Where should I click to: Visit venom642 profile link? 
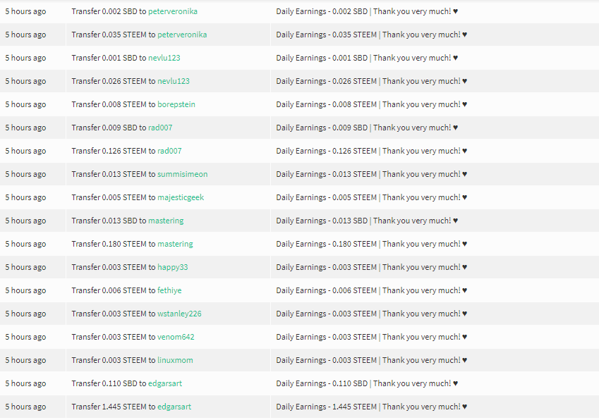[x=176, y=338]
